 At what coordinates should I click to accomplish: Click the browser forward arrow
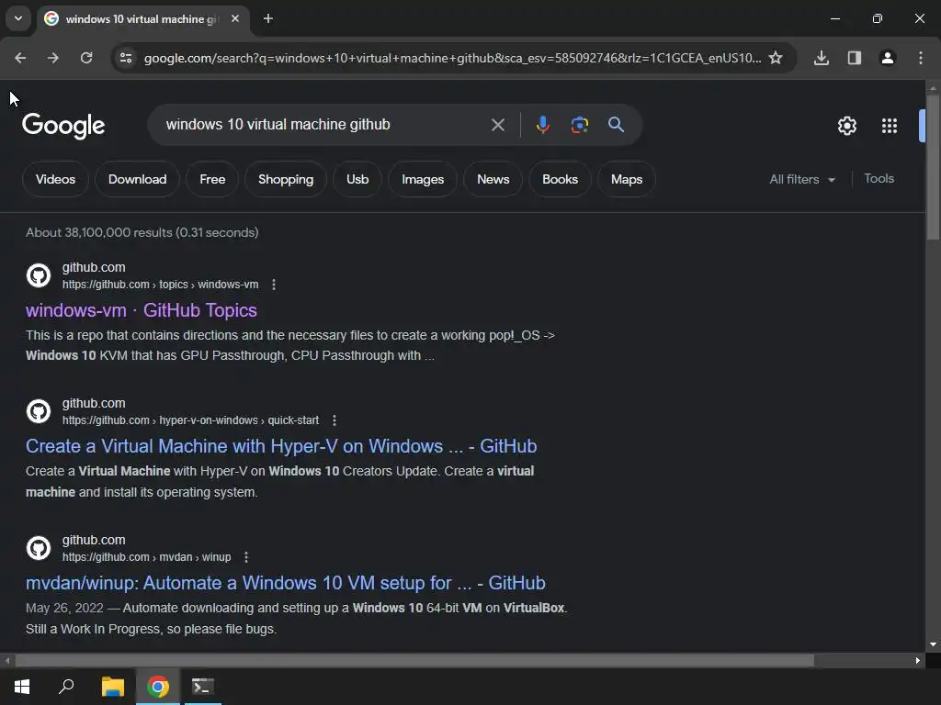click(x=52, y=58)
